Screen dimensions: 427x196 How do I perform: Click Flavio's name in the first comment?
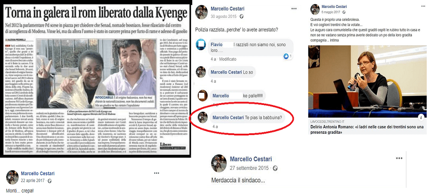point(217,45)
